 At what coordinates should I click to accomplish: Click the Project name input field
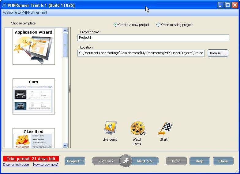pyautogui.click(x=153, y=38)
